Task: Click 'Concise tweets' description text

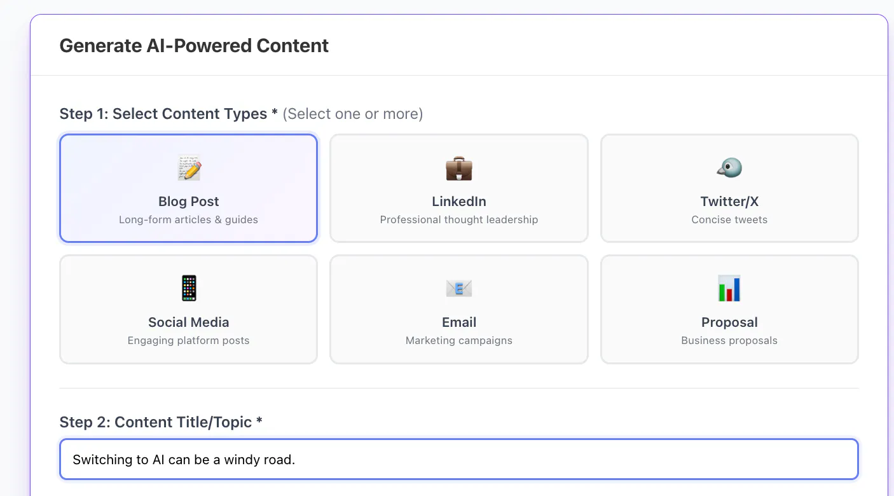Action: click(x=729, y=220)
